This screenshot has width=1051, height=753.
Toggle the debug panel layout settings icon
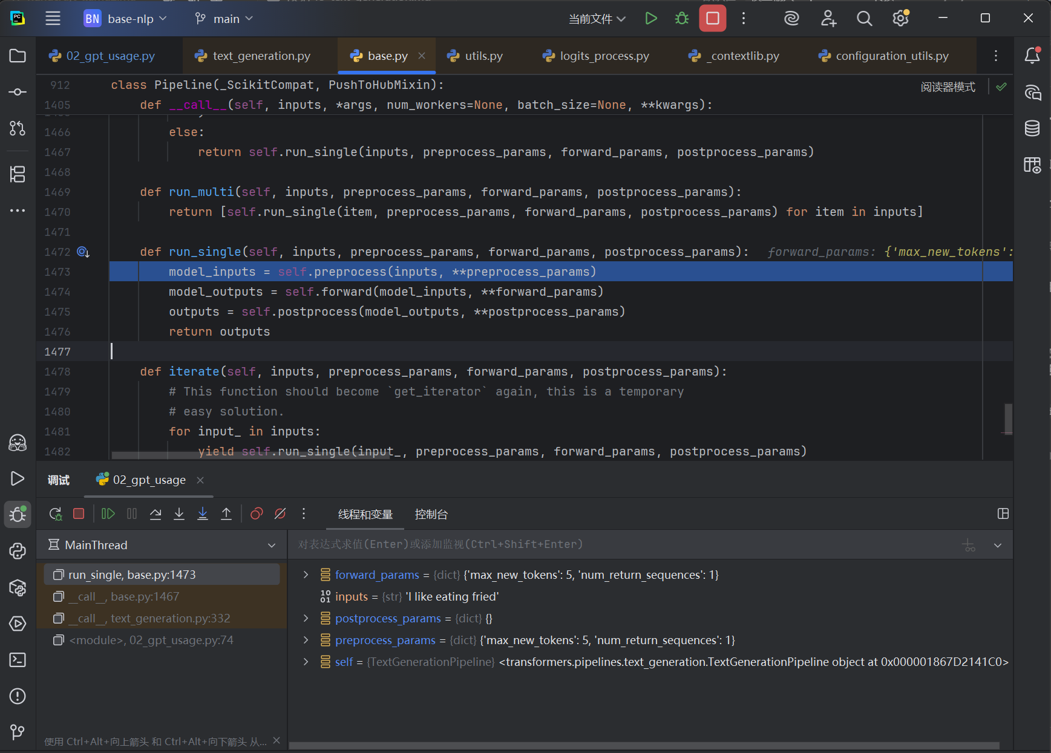[x=1003, y=514]
